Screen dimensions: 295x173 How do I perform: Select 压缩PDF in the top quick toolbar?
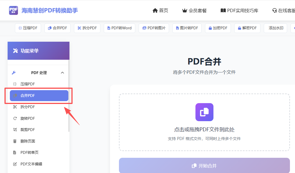click(28, 28)
